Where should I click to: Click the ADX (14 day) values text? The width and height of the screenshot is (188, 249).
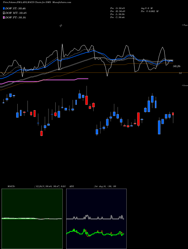point(105,186)
